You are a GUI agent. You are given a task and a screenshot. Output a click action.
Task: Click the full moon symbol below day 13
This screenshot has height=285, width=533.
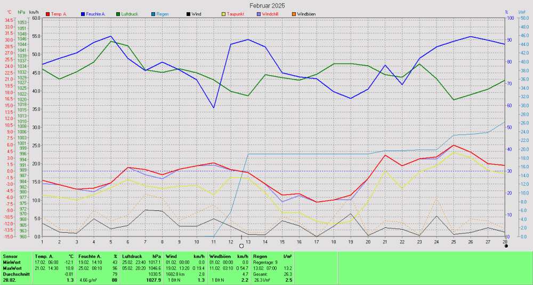click(x=241, y=246)
